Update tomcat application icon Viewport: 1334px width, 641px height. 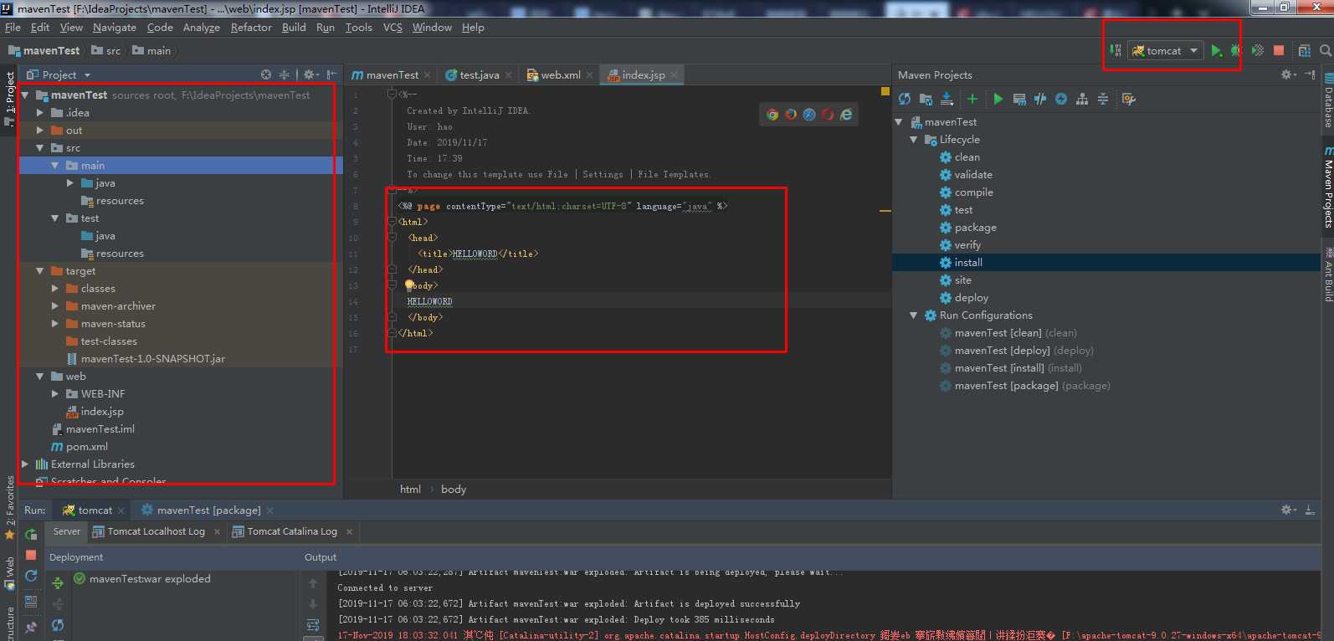click(31, 576)
